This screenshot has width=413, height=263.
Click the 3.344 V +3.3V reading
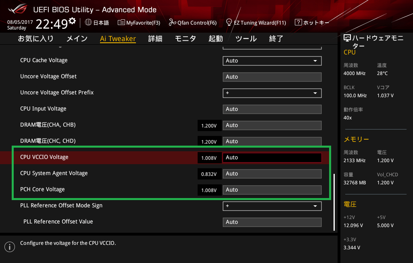(352, 248)
